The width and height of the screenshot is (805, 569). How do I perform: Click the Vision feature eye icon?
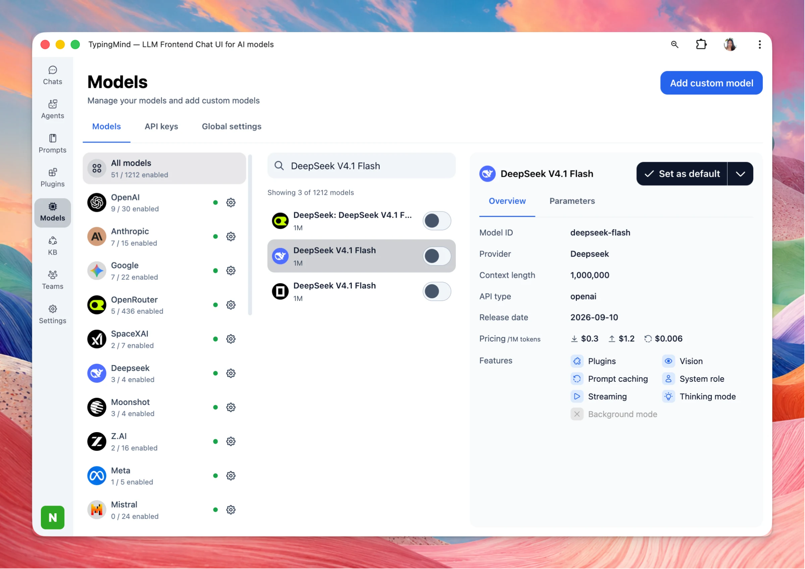pos(668,361)
